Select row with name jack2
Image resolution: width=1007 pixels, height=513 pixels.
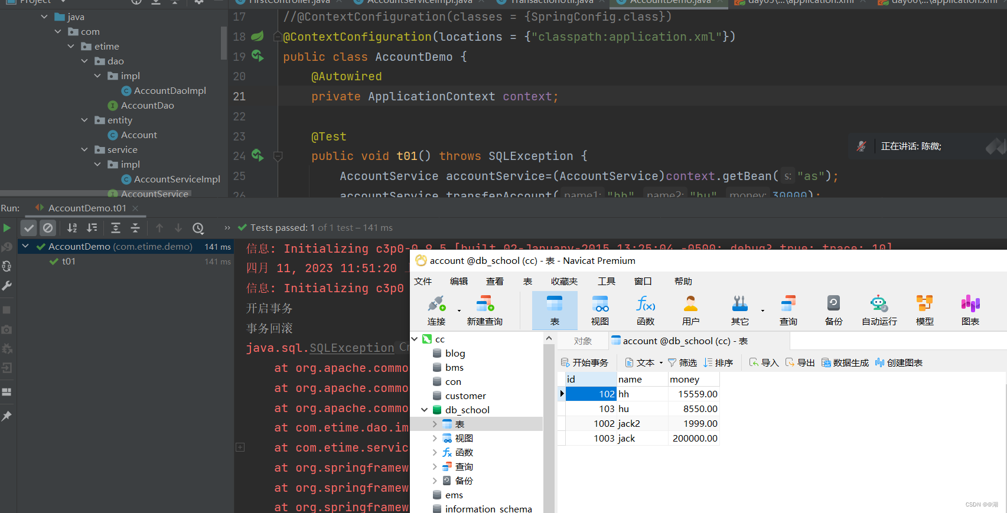click(x=638, y=423)
